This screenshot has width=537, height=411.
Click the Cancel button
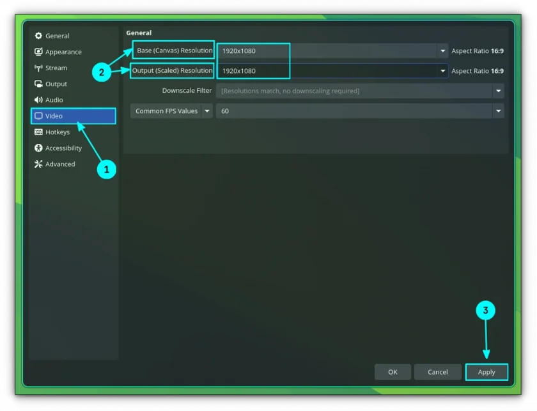tap(437, 372)
